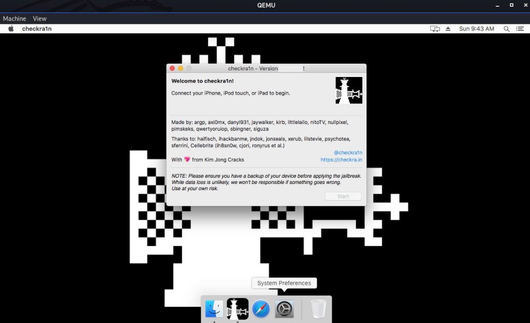Open the QEMU View menu
Image resolution: width=530 pixels, height=323 pixels.
point(39,19)
